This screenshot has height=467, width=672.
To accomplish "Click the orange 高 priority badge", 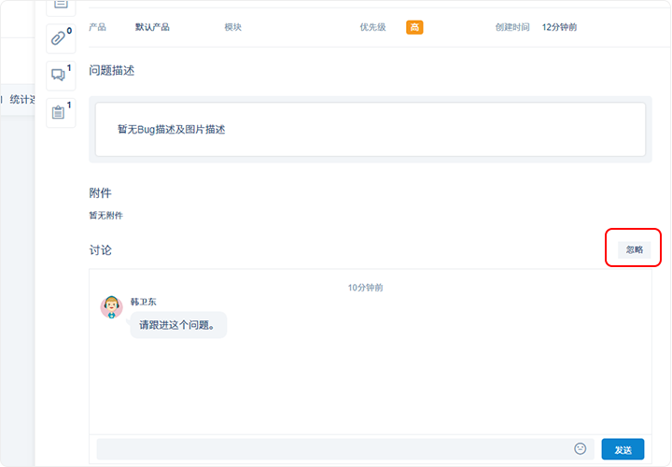I will click(x=414, y=27).
